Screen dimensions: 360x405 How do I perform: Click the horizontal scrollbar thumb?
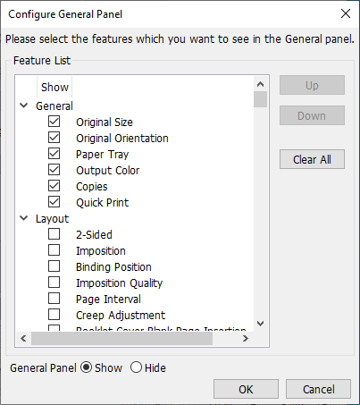pyautogui.click(x=121, y=339)
